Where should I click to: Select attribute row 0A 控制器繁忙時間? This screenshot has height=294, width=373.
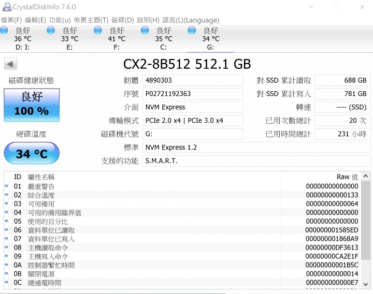[x=182, y=265]
